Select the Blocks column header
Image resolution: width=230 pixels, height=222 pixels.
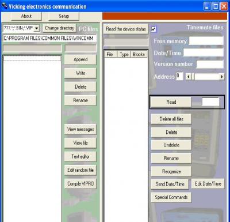click(x=139, y=54)
